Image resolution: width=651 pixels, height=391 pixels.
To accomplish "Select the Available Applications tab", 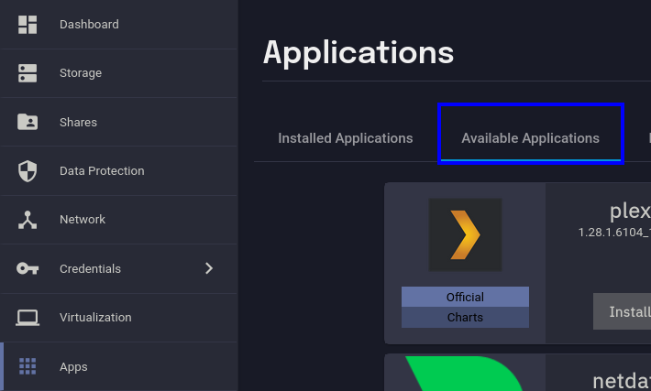I will (531, 138).
